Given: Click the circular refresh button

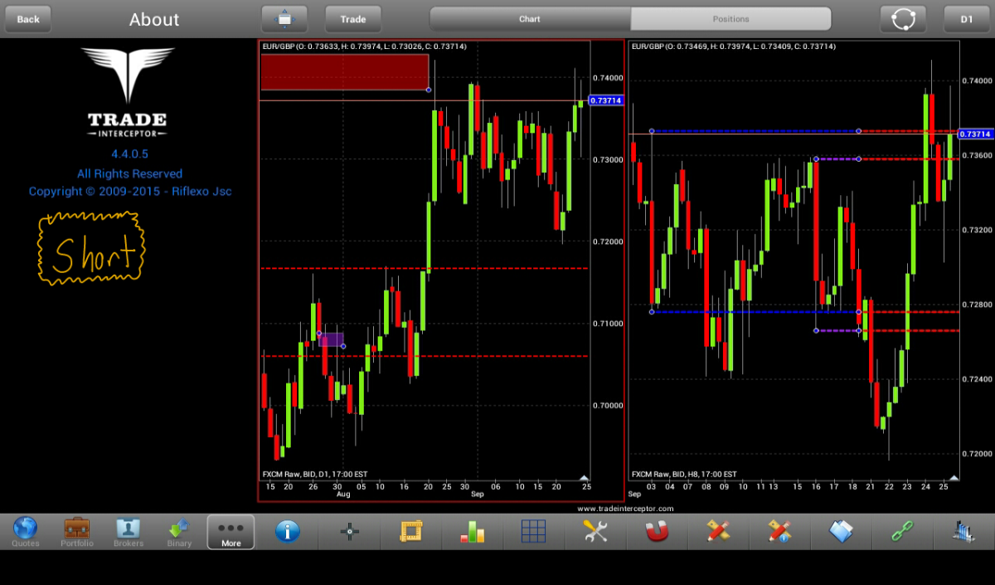Looking at the screenshot, I should click(x=903, y=19).
